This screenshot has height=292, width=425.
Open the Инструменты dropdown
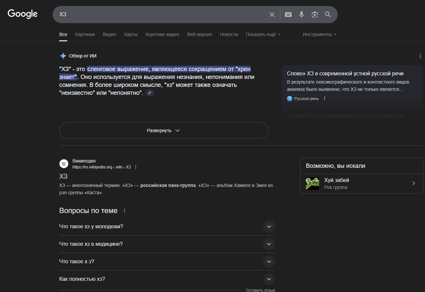point(319,34)
